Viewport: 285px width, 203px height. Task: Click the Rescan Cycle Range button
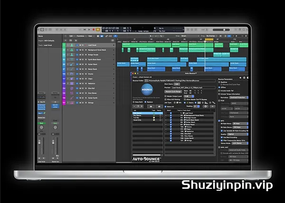coord(173,92)
